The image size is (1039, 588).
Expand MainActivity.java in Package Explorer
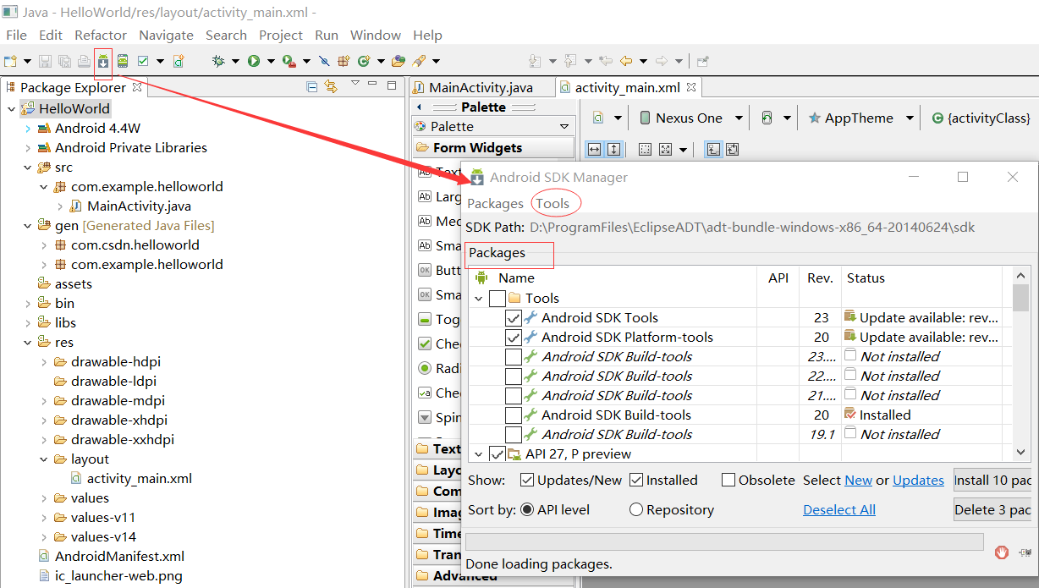tap(59, 206)
